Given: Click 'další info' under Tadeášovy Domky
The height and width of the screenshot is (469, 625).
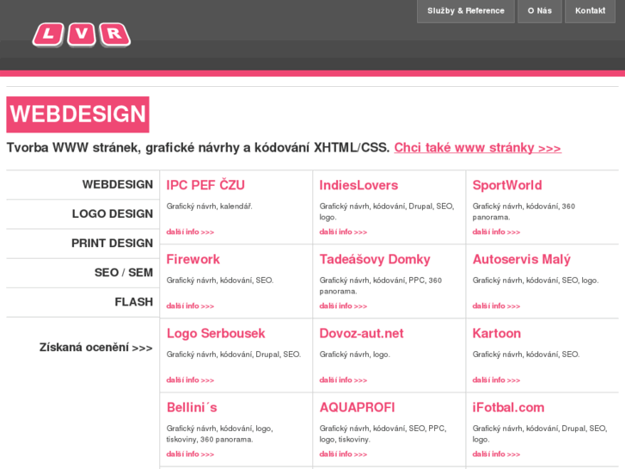Looking at the screenshot, I should [343, 306].
